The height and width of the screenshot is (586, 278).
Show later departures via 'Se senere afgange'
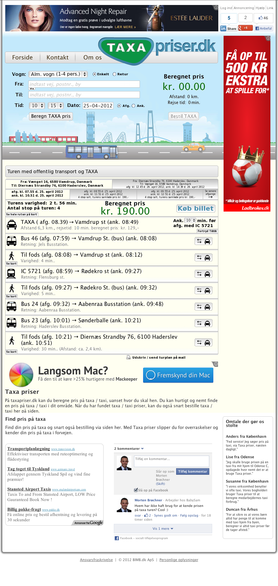click(210, 194)
